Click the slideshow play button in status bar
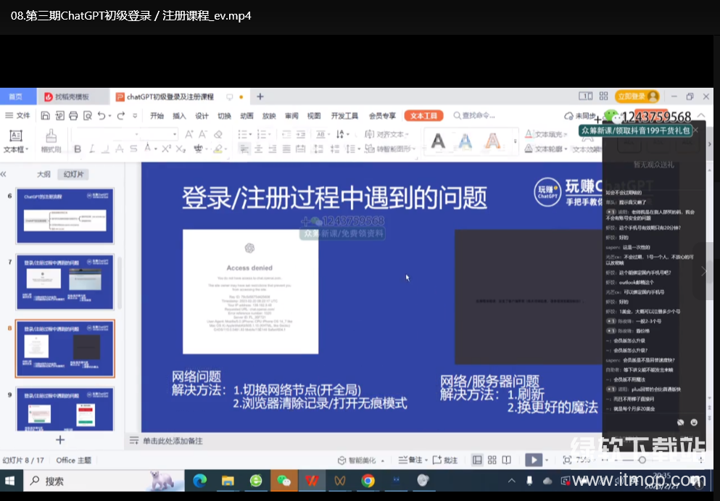720x501 pixels. (x=533, y=460)
